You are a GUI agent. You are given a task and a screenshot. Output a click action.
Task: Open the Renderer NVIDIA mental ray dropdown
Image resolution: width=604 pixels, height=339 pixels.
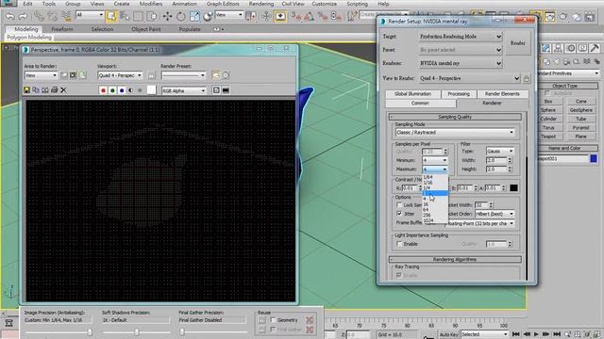(461, 63)
